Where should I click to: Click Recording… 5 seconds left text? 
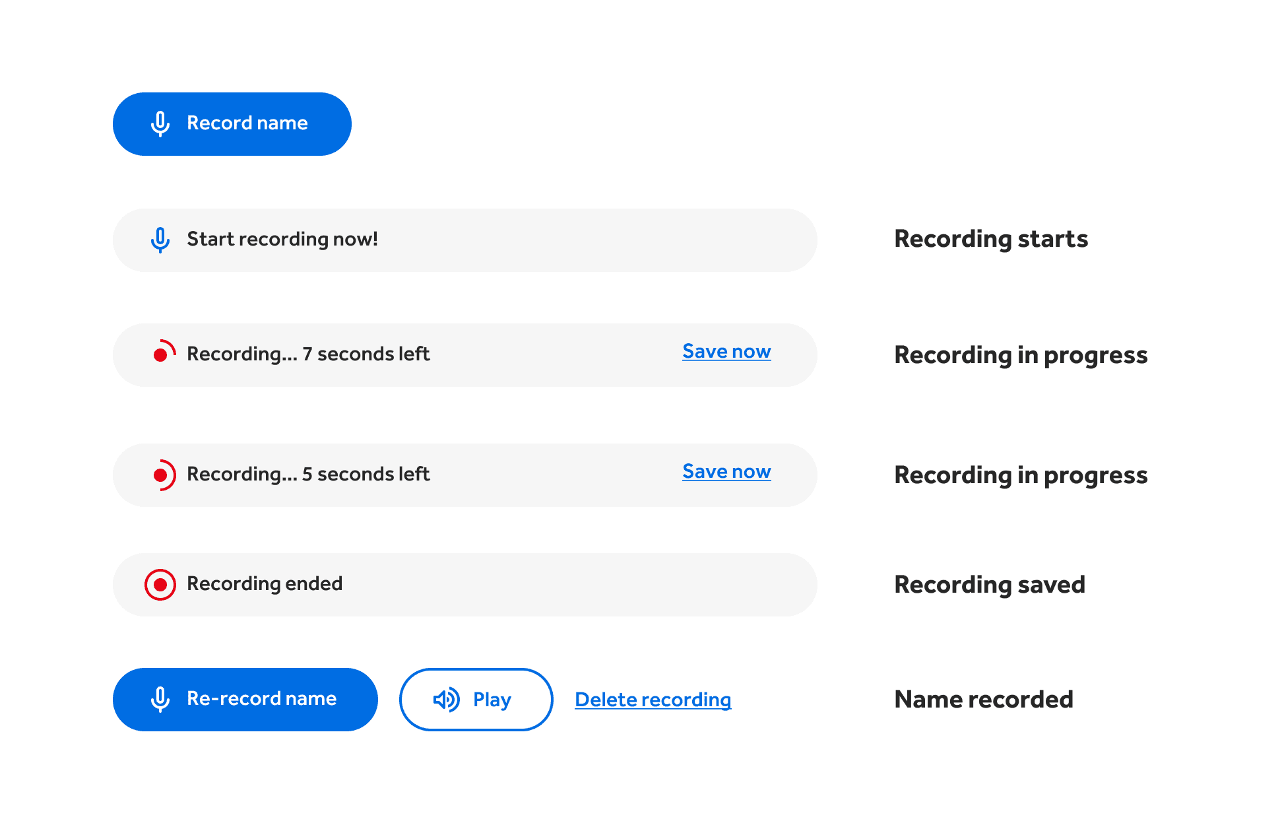(x=308, y=475)
